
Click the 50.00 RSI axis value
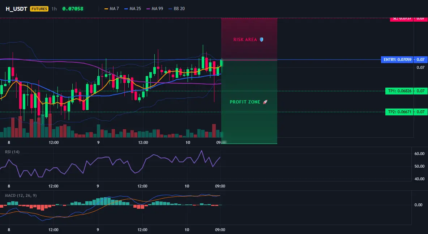(x=419, y=166)
